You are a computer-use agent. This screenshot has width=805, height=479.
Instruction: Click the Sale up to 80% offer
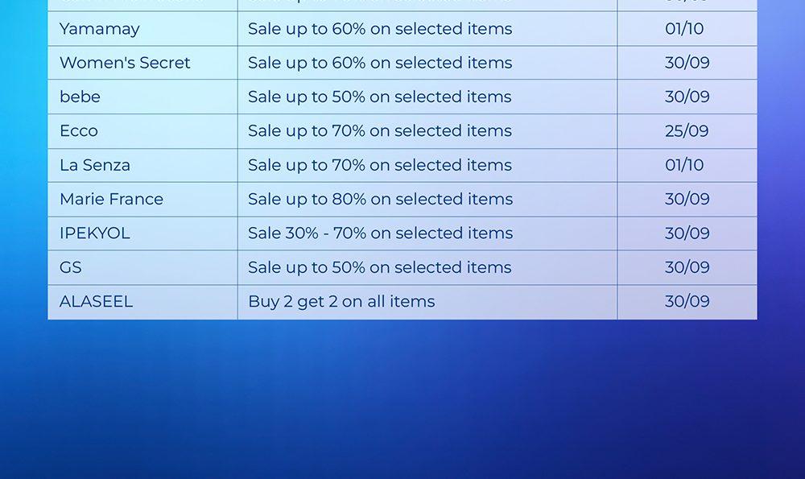tap(380, 199)
